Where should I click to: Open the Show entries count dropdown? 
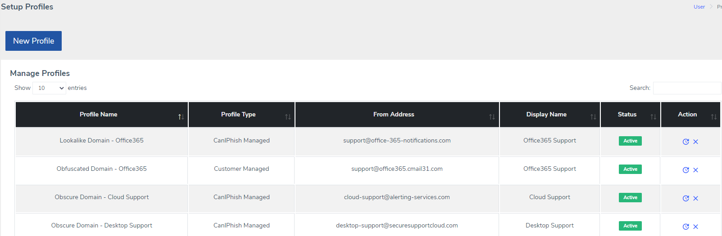point(49,88)
